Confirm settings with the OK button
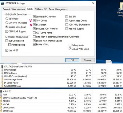 click(72, 60)
